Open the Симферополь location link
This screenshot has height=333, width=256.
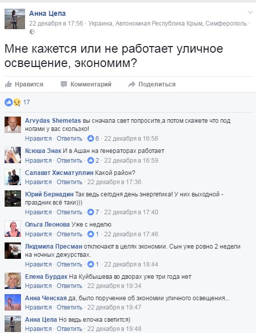[x=226, y=23]
